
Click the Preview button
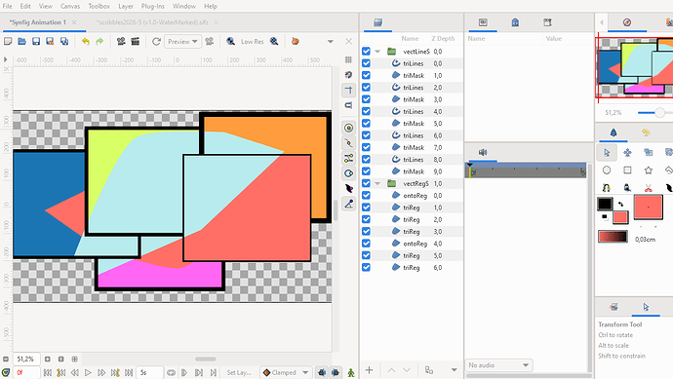click(182, 41)
